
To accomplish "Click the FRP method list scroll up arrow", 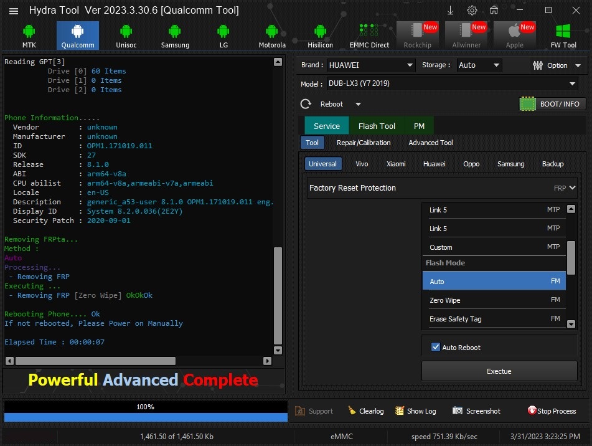I will pyautogui.click(x=571, y=209).
